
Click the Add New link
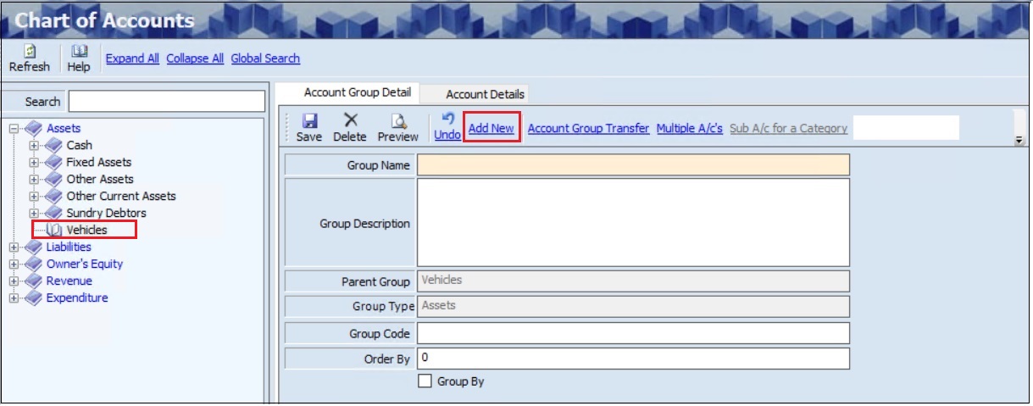(492, 128)
